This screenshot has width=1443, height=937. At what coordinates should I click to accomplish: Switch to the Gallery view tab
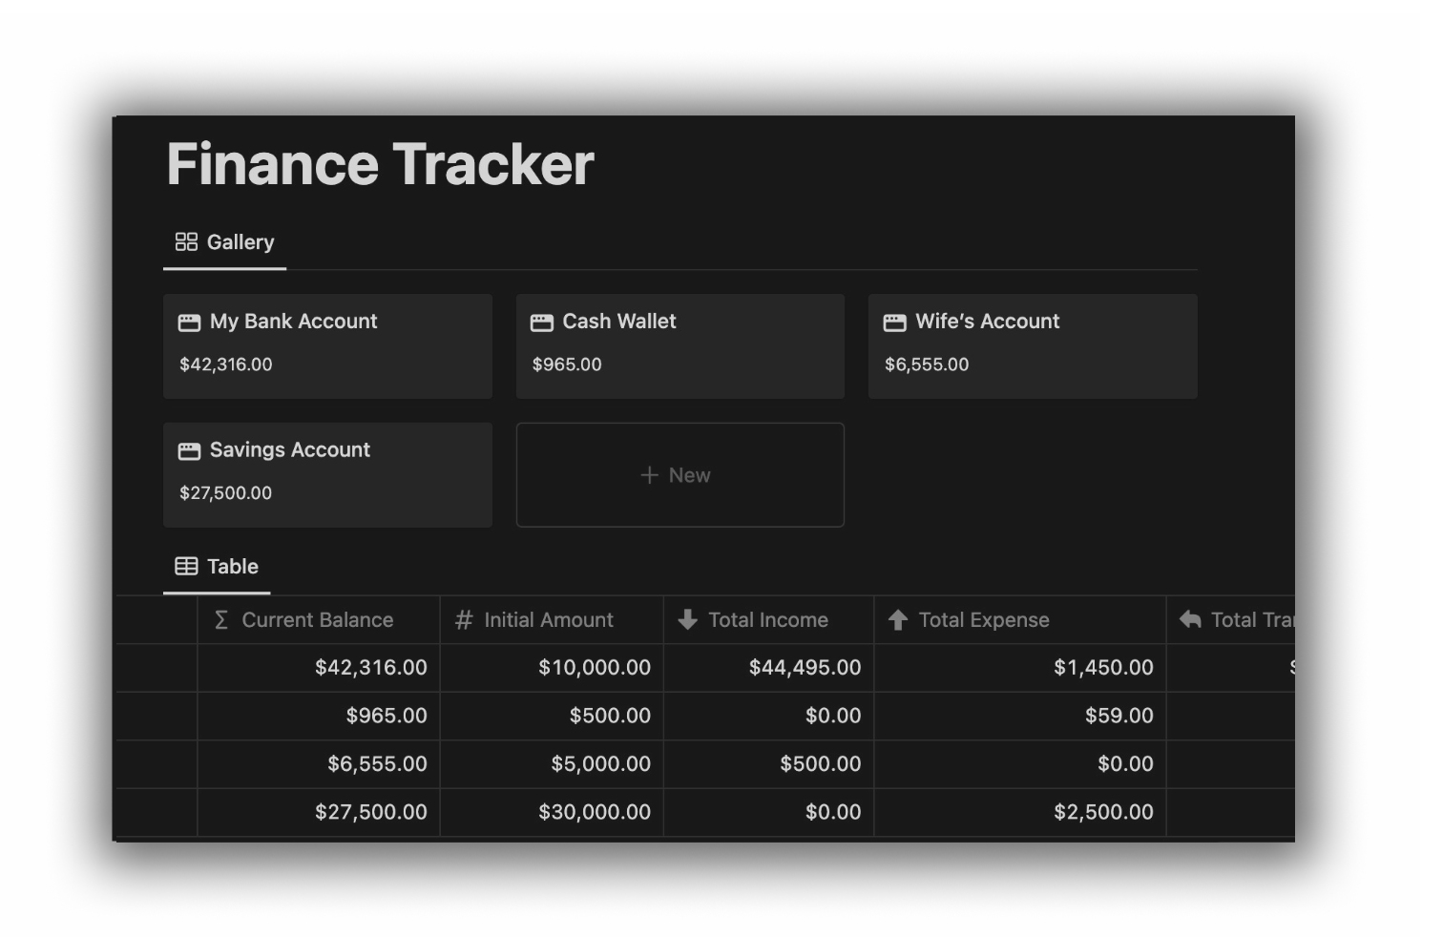224,240
